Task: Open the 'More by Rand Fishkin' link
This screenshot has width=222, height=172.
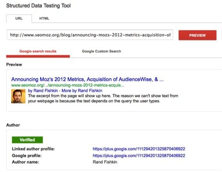Action: [82, 91]
